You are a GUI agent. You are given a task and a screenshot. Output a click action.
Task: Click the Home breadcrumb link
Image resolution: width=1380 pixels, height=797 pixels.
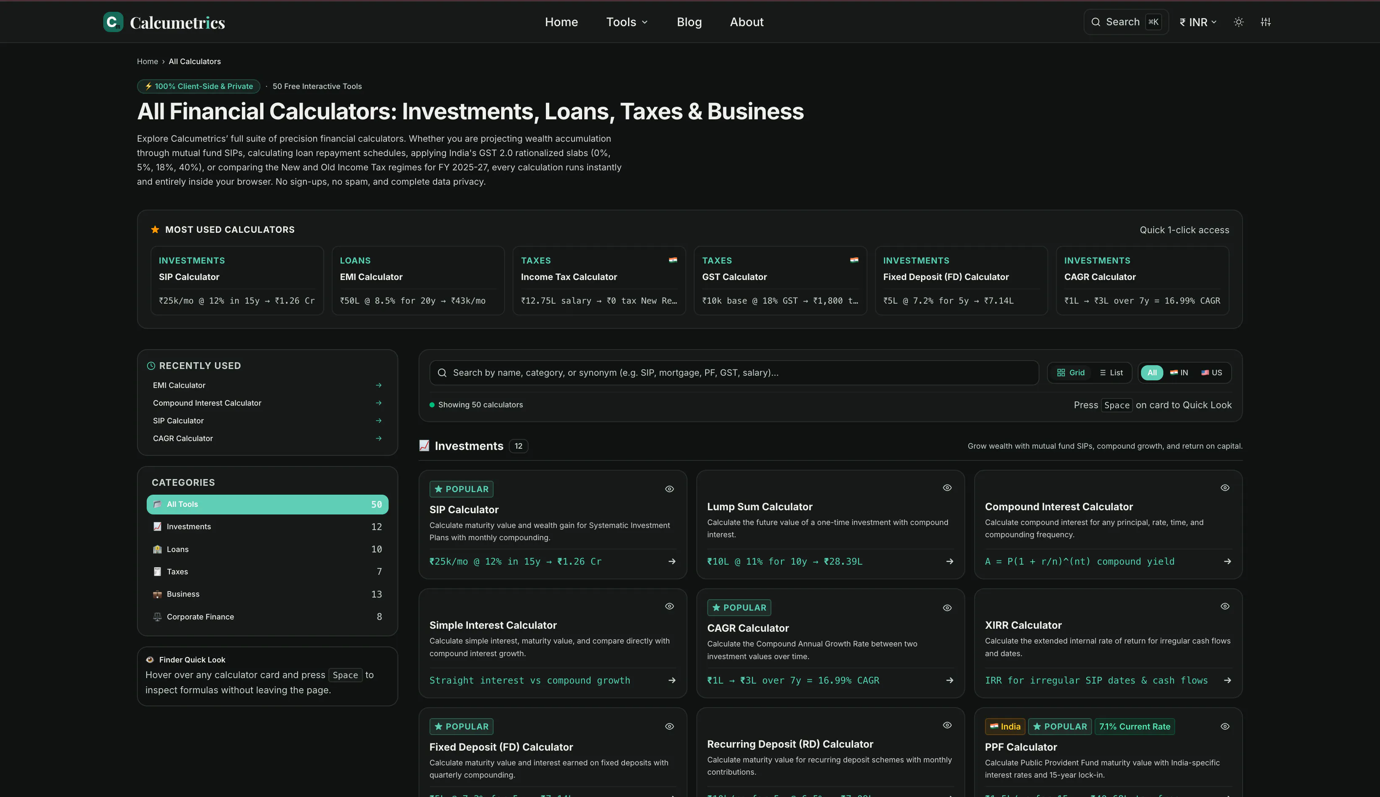pyautogui.click(x=147, y=61)
